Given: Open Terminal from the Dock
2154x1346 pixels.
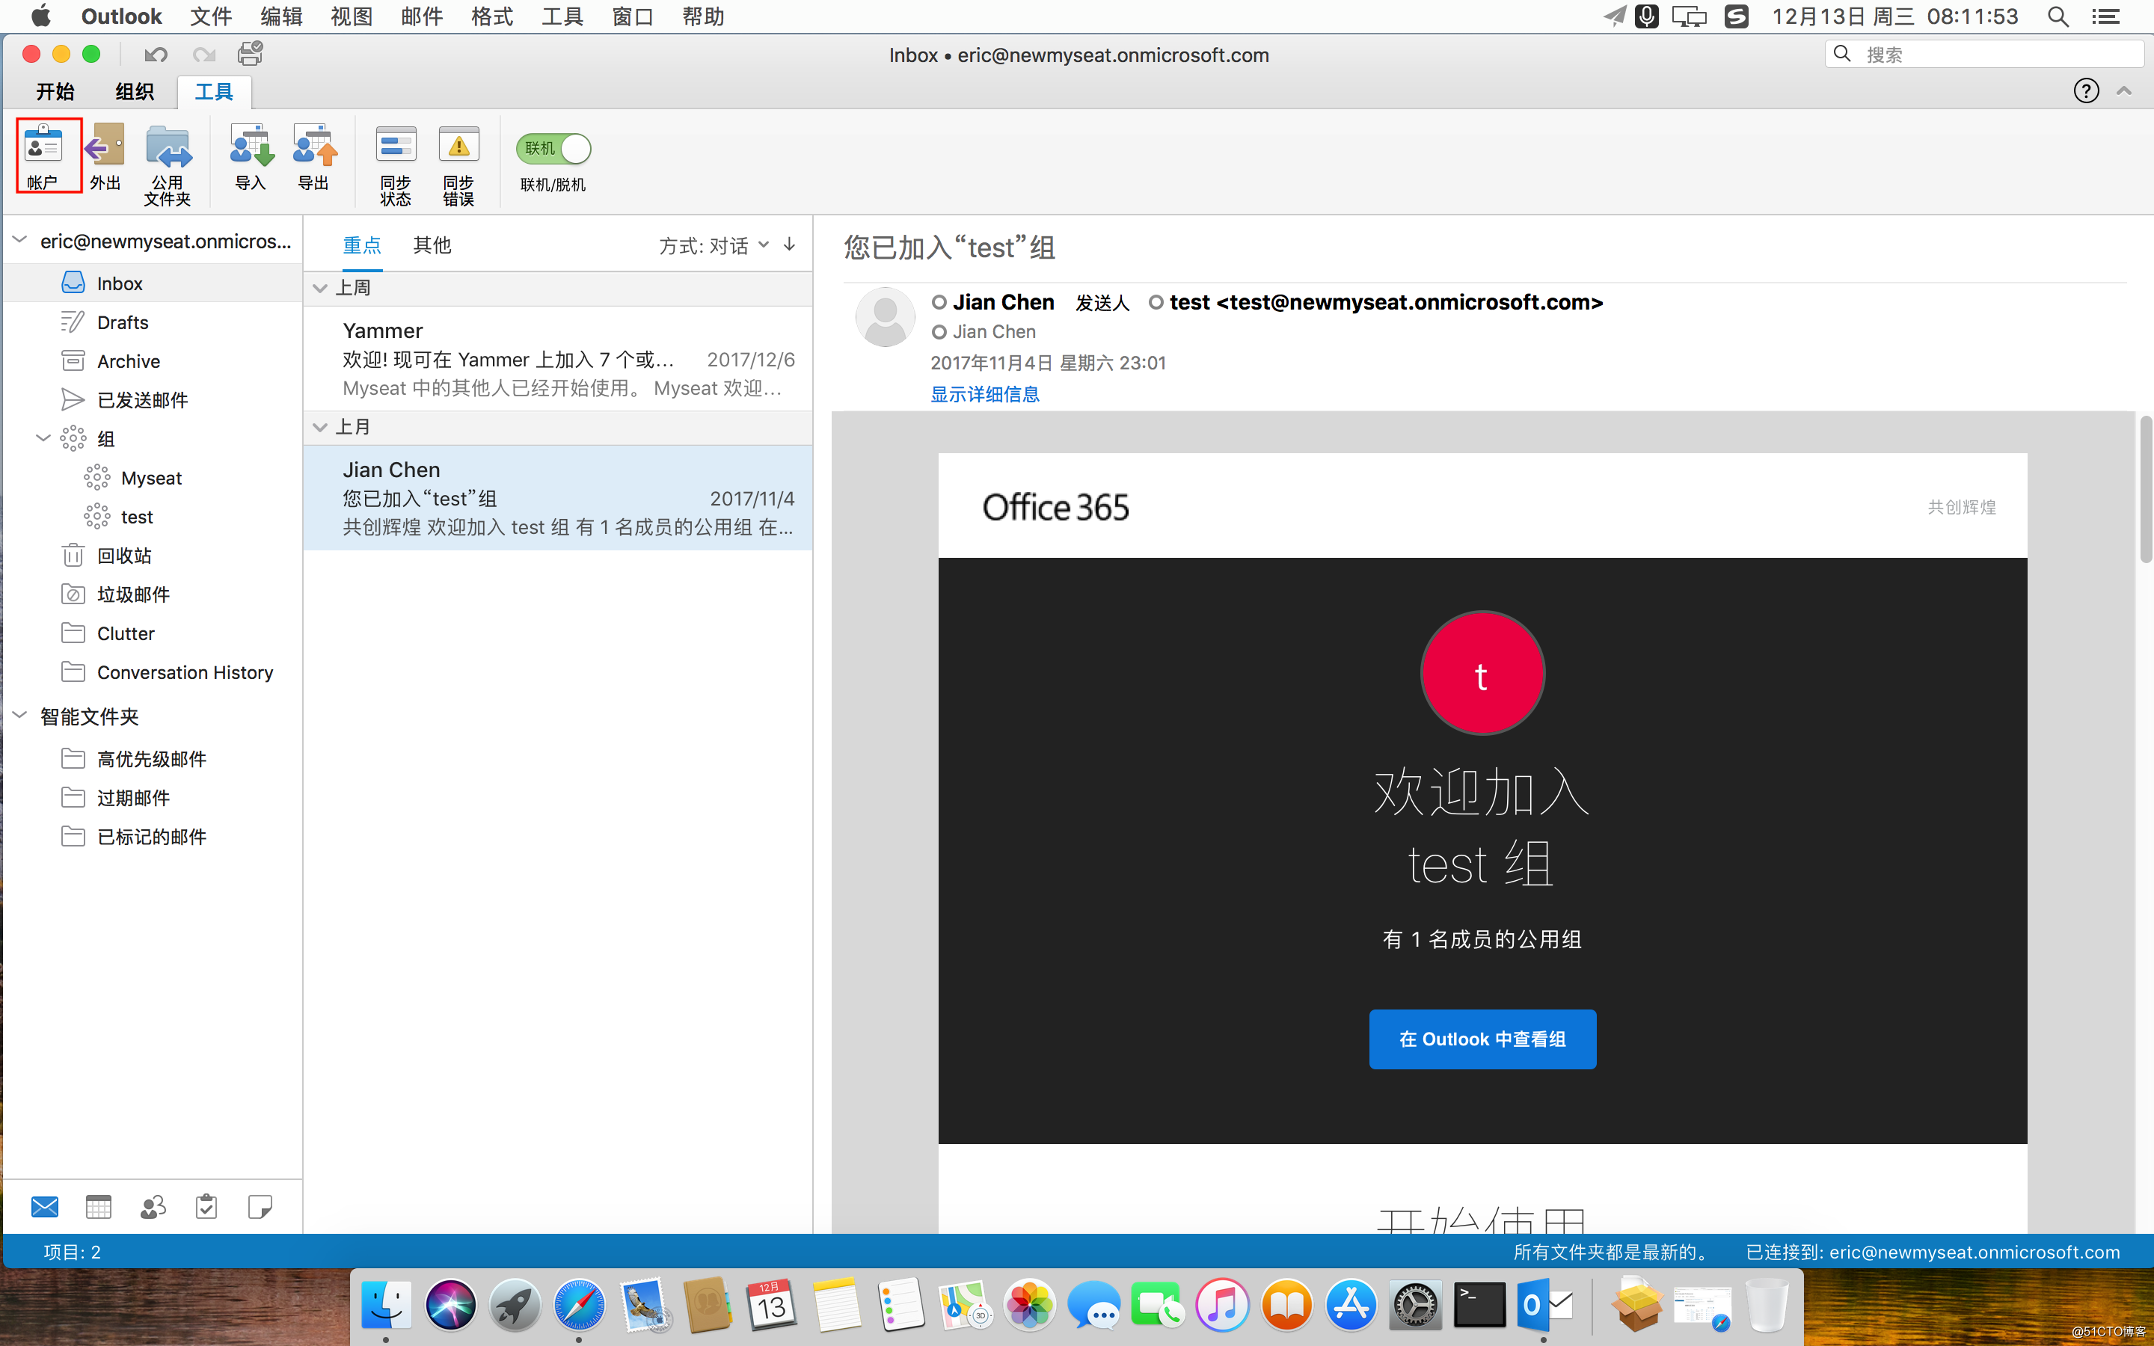Looking at the screenshot, I should (1479, 1305).
